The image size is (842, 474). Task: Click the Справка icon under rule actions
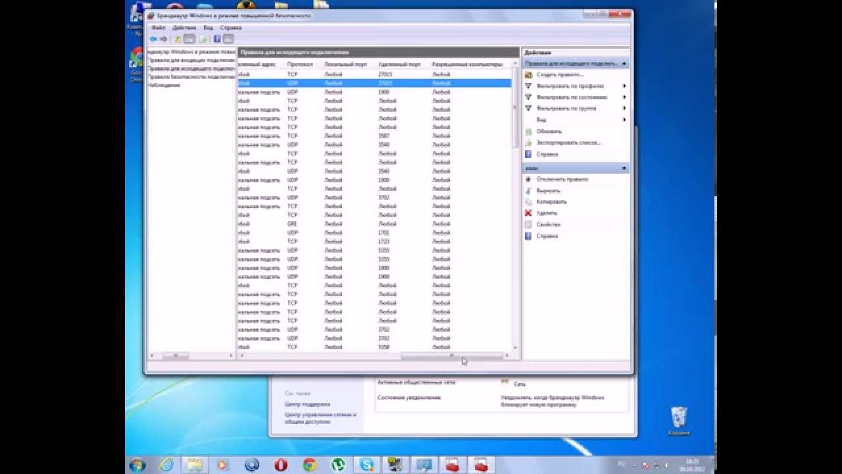[528, 236]
